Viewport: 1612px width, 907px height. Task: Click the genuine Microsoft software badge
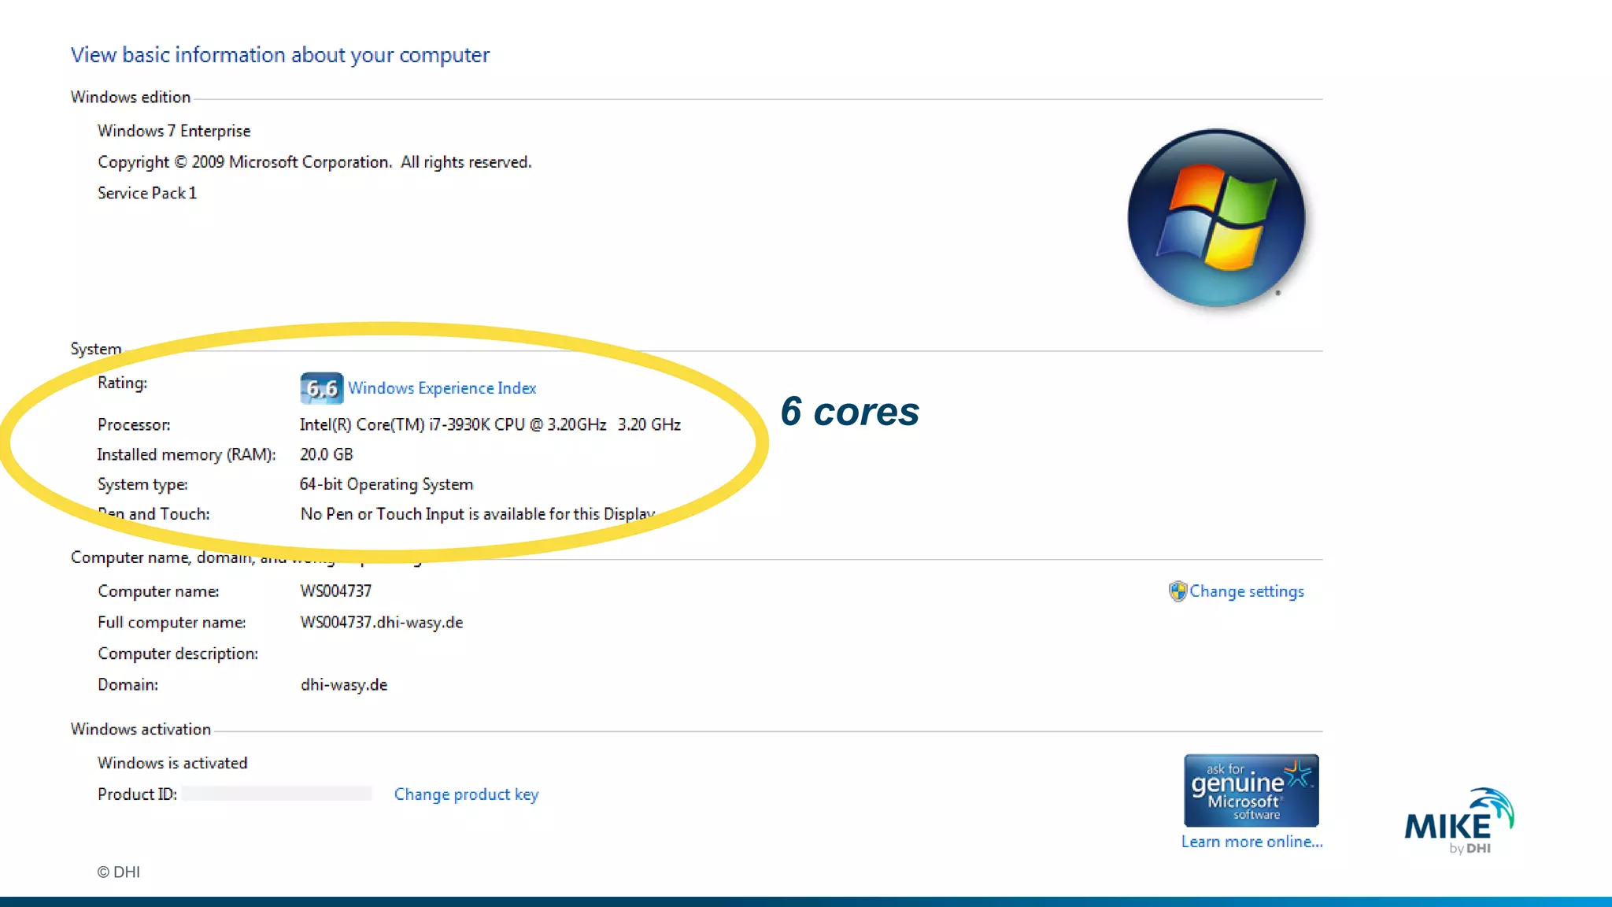pyautogui.click(x=1251, y=790)
